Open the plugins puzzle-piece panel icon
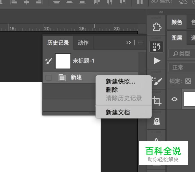Screen dimensions: 195x172 (157, 27)
